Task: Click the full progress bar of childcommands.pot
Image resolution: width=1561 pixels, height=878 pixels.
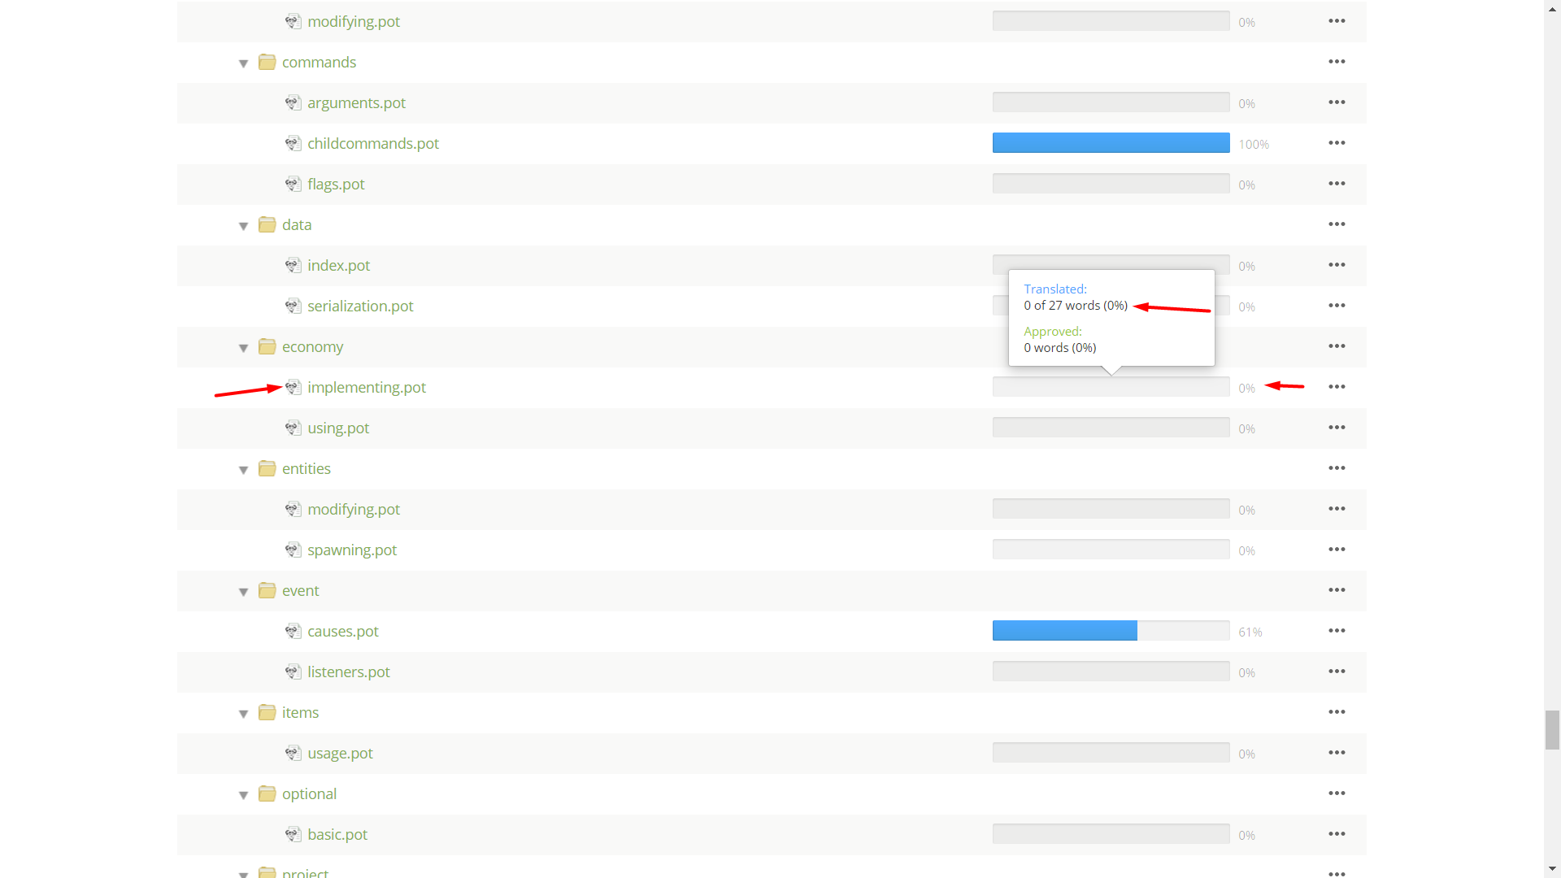Action: pos(1111,143)
